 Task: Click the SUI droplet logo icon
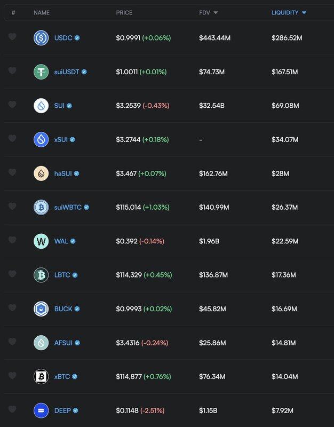41,106
